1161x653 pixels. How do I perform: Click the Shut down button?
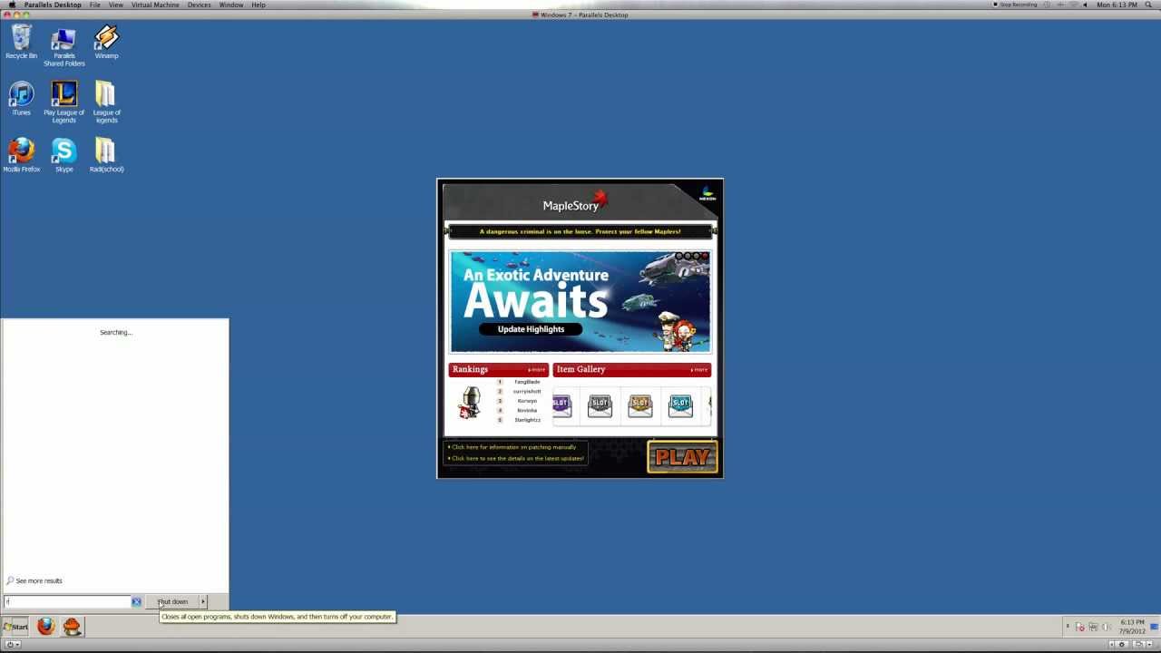click(x=171, y=601)
